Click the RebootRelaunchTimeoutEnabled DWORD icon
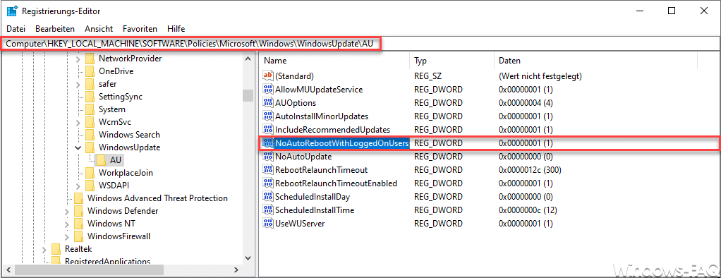 click(267, 183)
